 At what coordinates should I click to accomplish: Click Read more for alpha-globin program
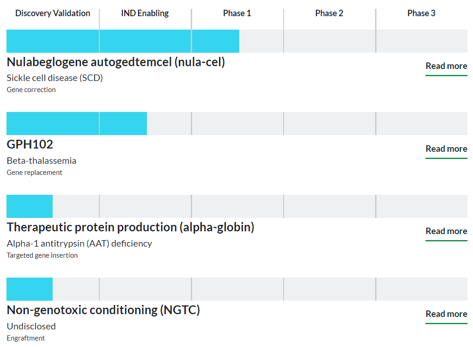446,231
